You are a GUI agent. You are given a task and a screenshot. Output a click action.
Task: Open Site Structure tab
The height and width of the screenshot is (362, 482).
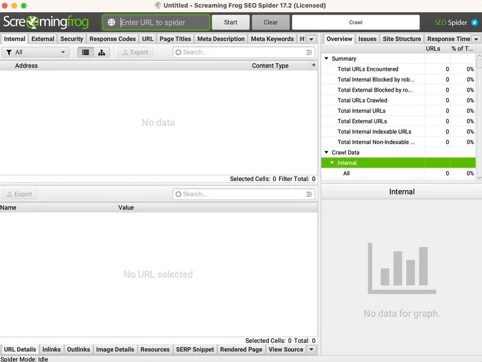402,39
